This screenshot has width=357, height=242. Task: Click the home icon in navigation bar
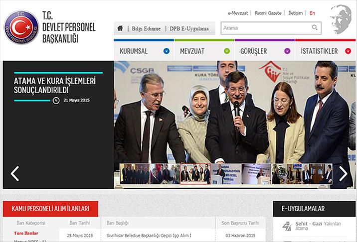[120, 28]
